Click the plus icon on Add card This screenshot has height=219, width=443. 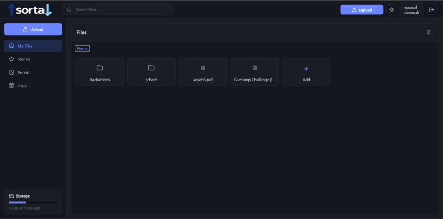point(307,69)
